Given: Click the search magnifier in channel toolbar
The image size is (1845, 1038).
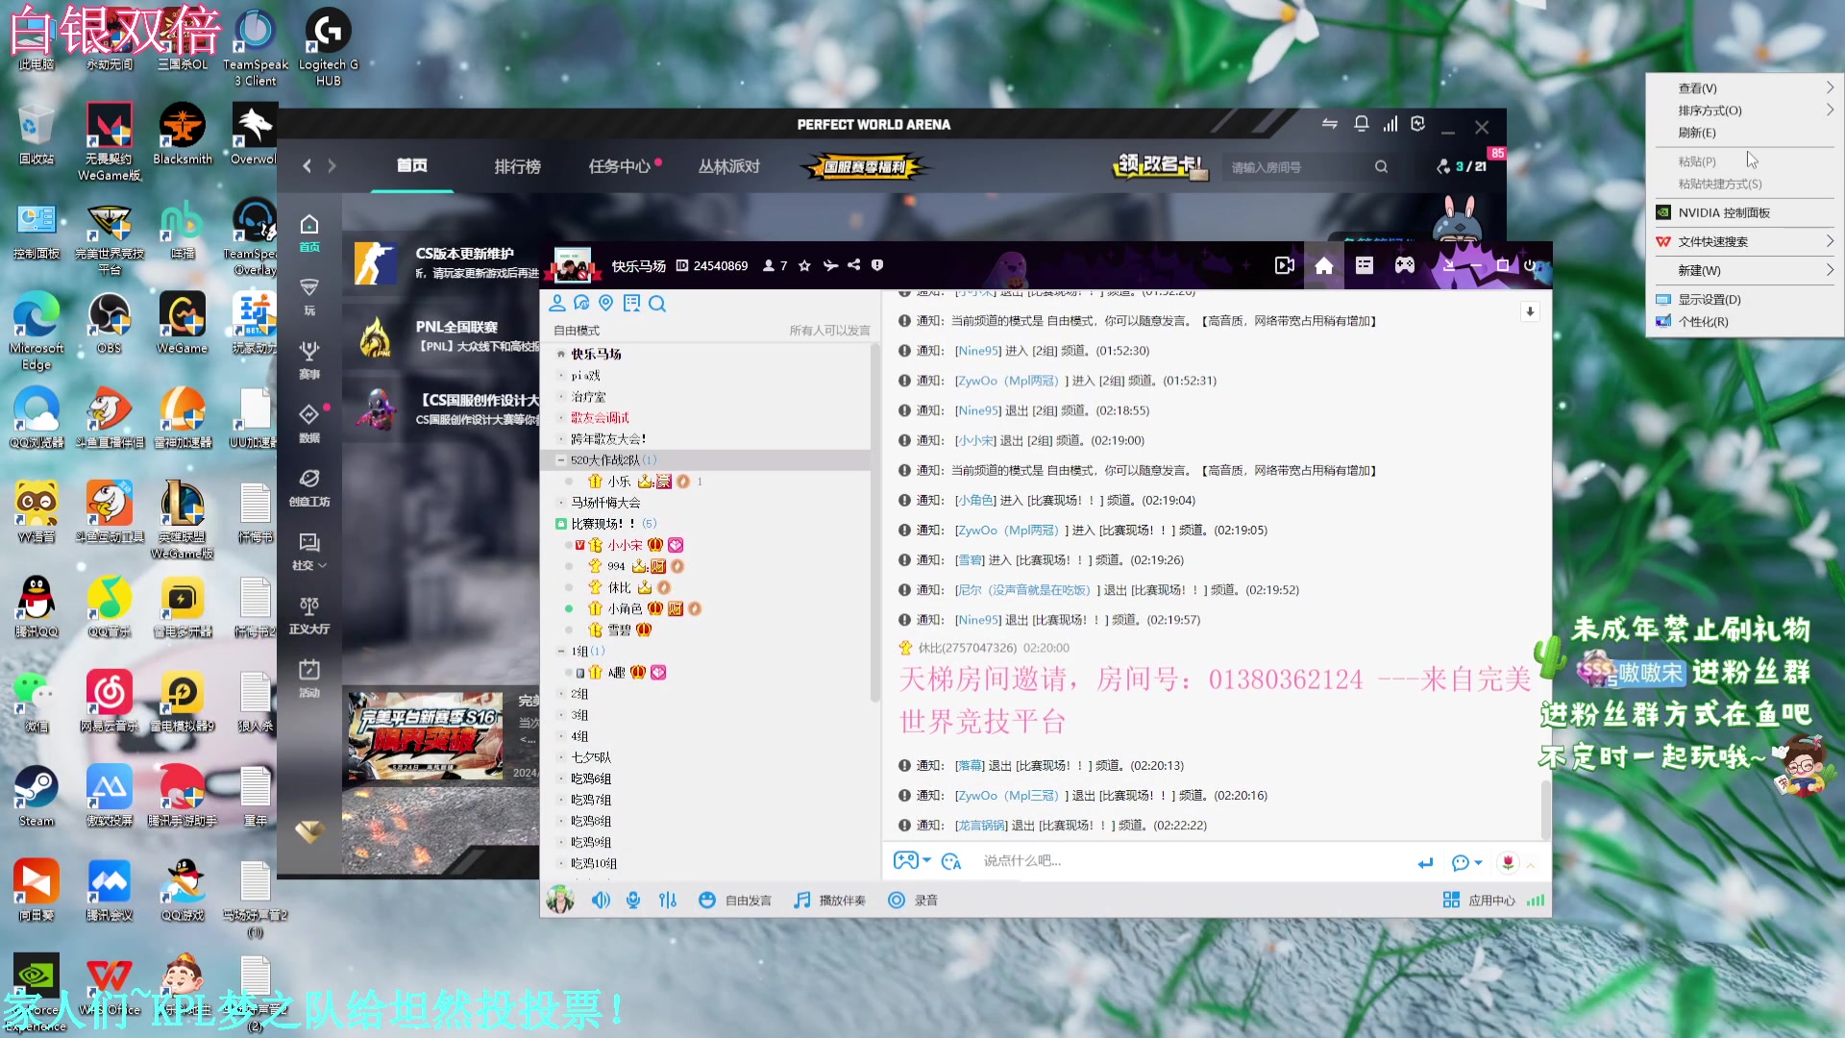Looking at the screenshot, I should (657, 304).
